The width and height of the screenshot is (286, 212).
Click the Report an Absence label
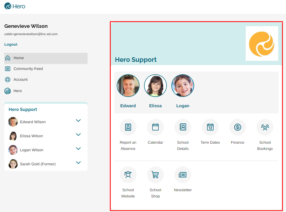coord(128,146)
